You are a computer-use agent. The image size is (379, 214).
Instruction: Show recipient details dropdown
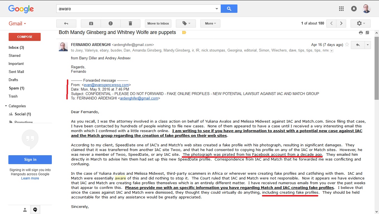332,50
